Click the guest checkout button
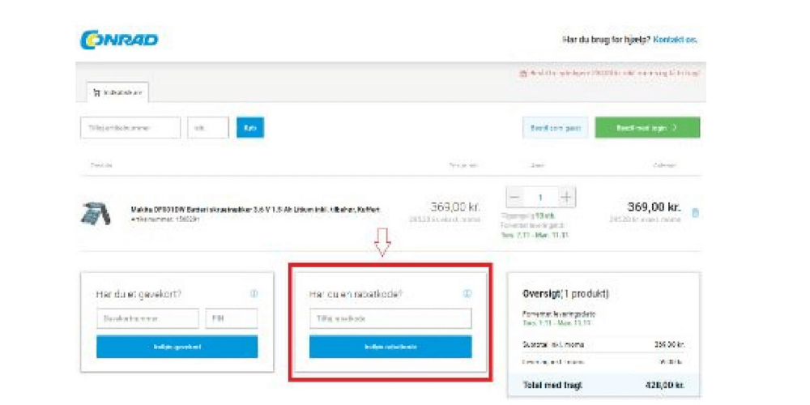The width and height of the screenshot is (810, 405). tap(555, 128)
